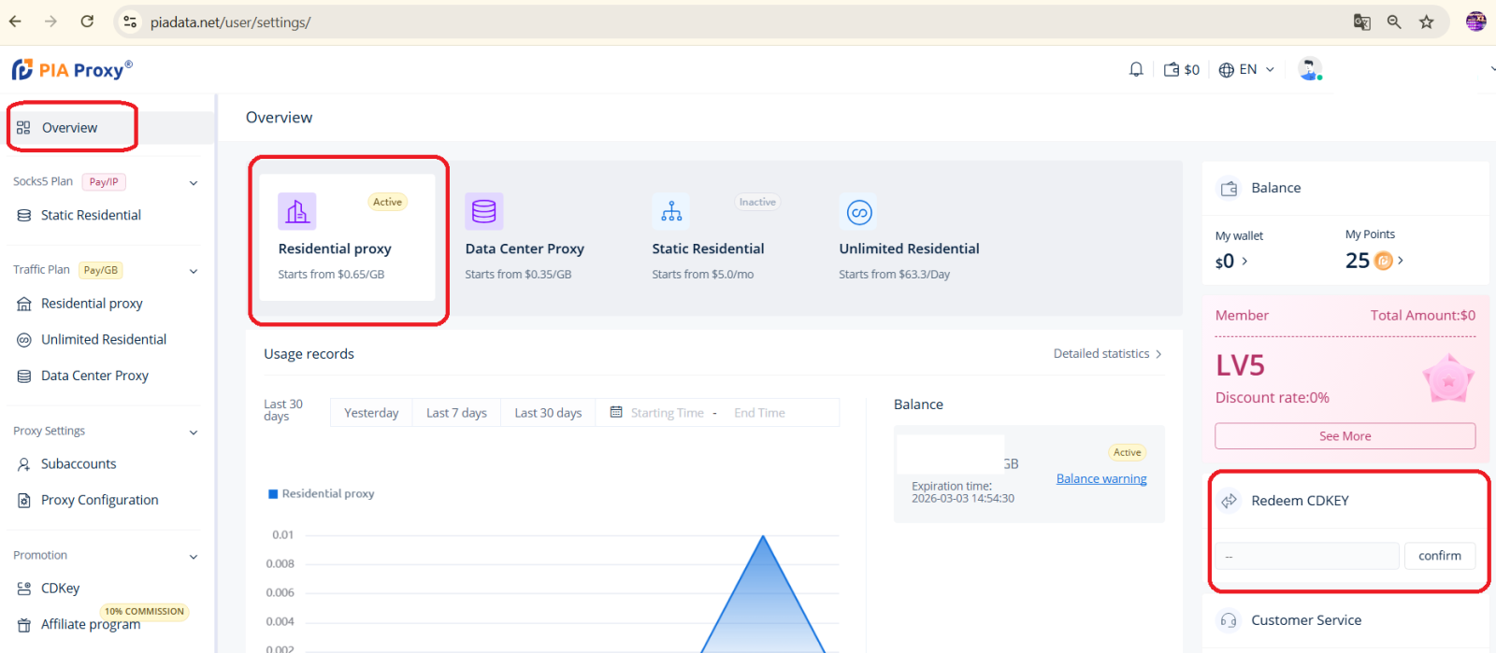Select the Yesterday filter tab
The width and height of the screenshot is (1496, 653).
371,413
